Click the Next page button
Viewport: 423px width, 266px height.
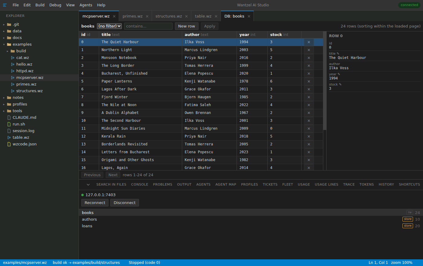(x=113, y=175)
